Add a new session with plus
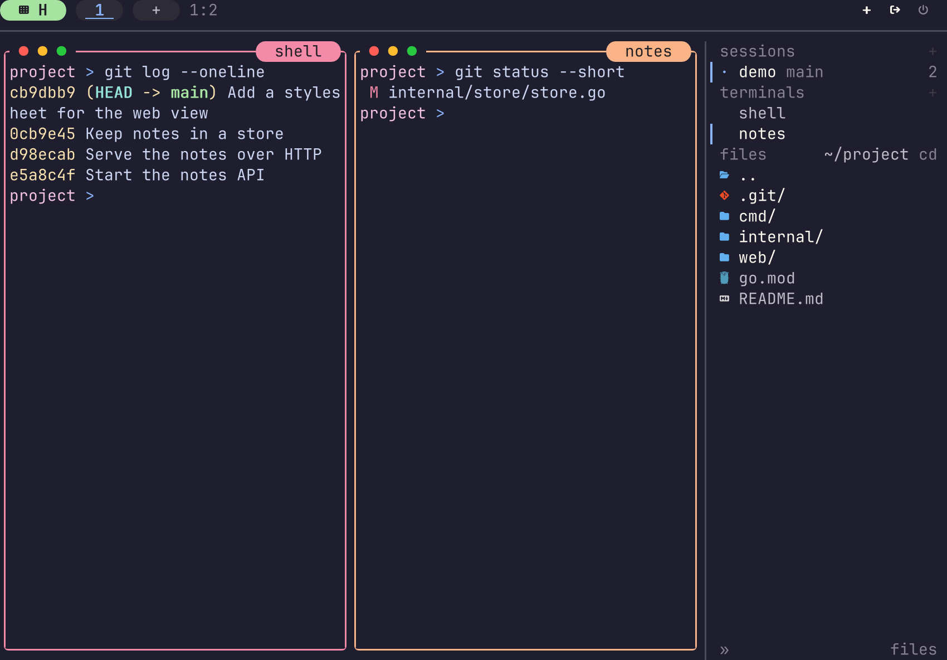The width and height of the screenshot is (947, 660). [x=933, y=51]
